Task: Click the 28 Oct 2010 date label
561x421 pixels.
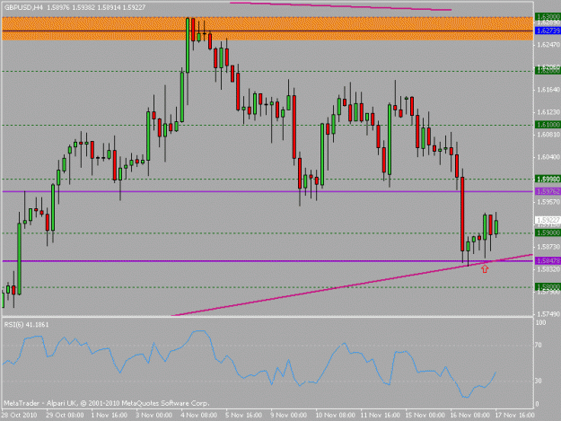Action: pos(19,415)
